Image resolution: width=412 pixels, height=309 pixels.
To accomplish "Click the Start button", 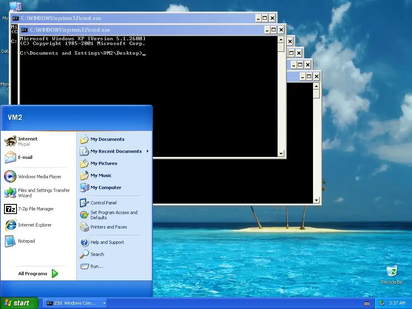I will (x=19, y=303).
